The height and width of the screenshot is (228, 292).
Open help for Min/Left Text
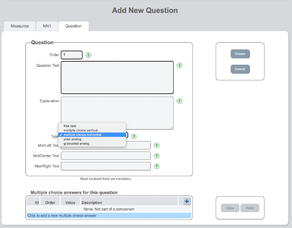point(157,145)
